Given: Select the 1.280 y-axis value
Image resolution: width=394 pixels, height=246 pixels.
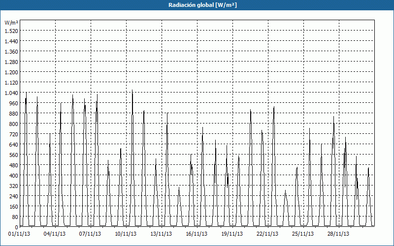Looking at the screenshot, I should click(11, 62).
